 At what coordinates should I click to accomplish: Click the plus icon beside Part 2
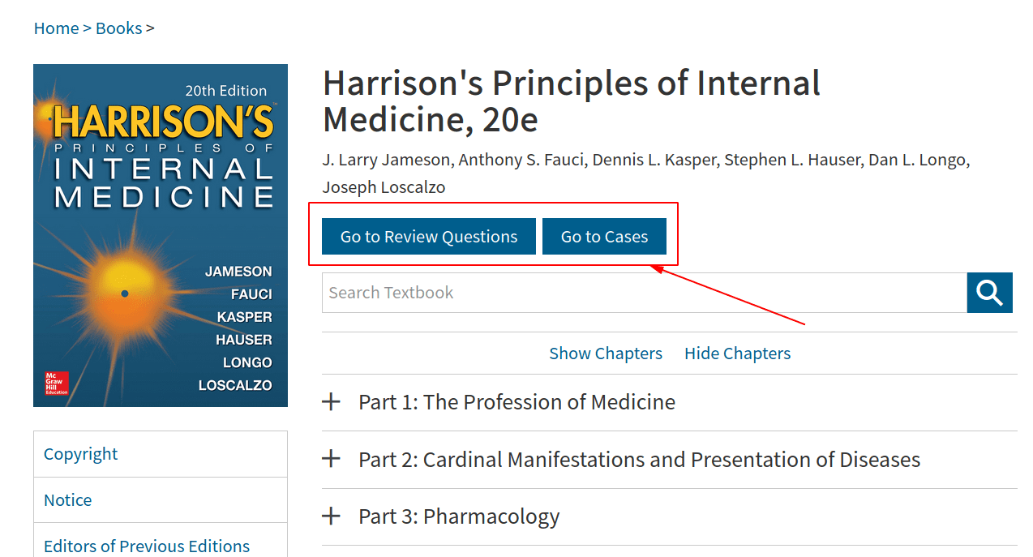coord(331,460)
